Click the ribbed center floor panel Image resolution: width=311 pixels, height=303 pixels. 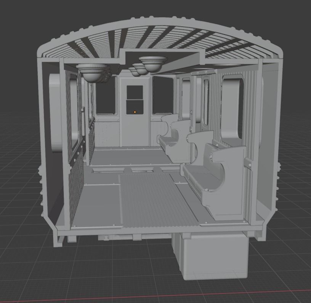158,200
